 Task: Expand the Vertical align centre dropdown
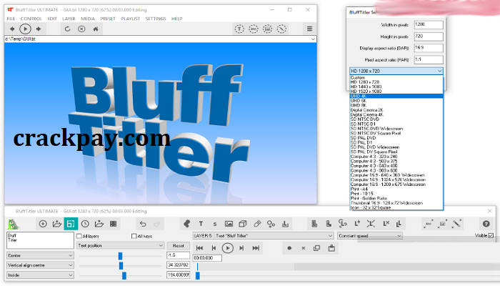click(40, 265)
